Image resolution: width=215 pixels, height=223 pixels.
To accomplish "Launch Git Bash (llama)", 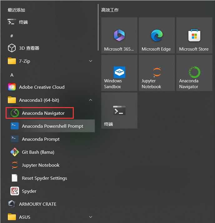I will click(38, 152).
